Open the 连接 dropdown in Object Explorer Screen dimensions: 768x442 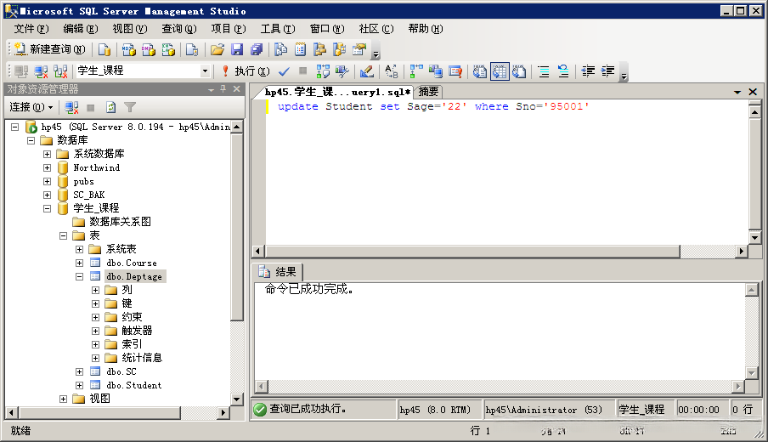pyautogui.click(x=31, y=107)
